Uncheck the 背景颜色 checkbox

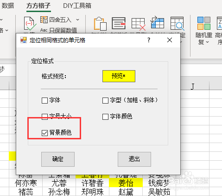(44, 133)
